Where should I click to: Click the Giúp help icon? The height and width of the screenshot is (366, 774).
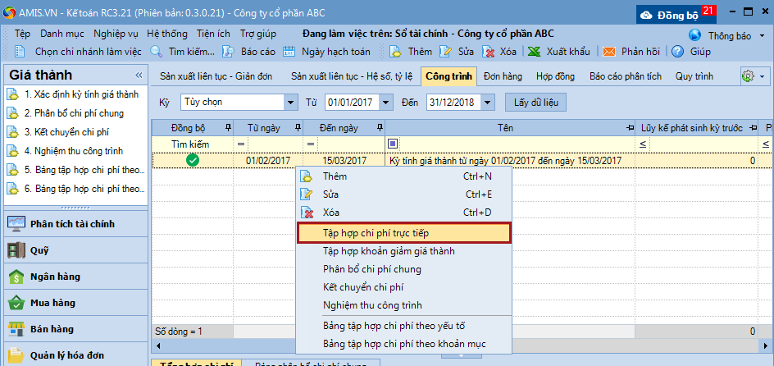[678, 51]
